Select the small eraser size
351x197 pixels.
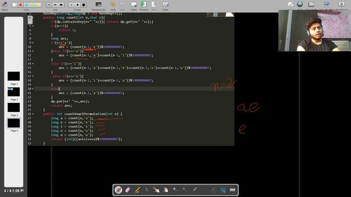point(71,5)
